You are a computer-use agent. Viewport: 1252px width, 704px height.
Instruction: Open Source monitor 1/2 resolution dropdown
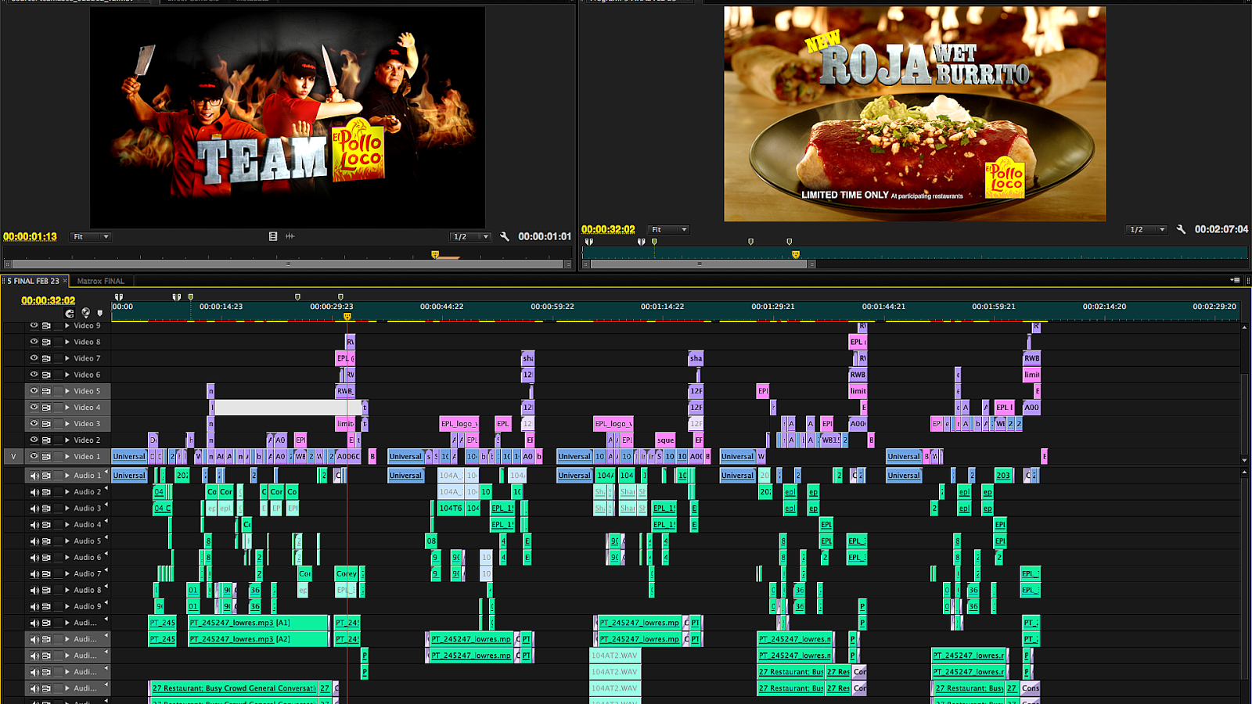[471, 236]
